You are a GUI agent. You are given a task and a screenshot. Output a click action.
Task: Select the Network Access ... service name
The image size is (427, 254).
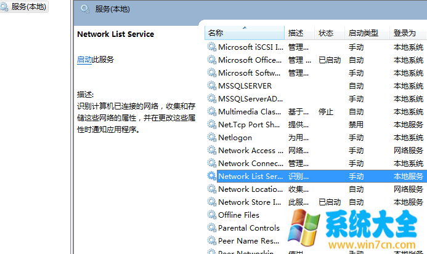(x=251, y=151)
